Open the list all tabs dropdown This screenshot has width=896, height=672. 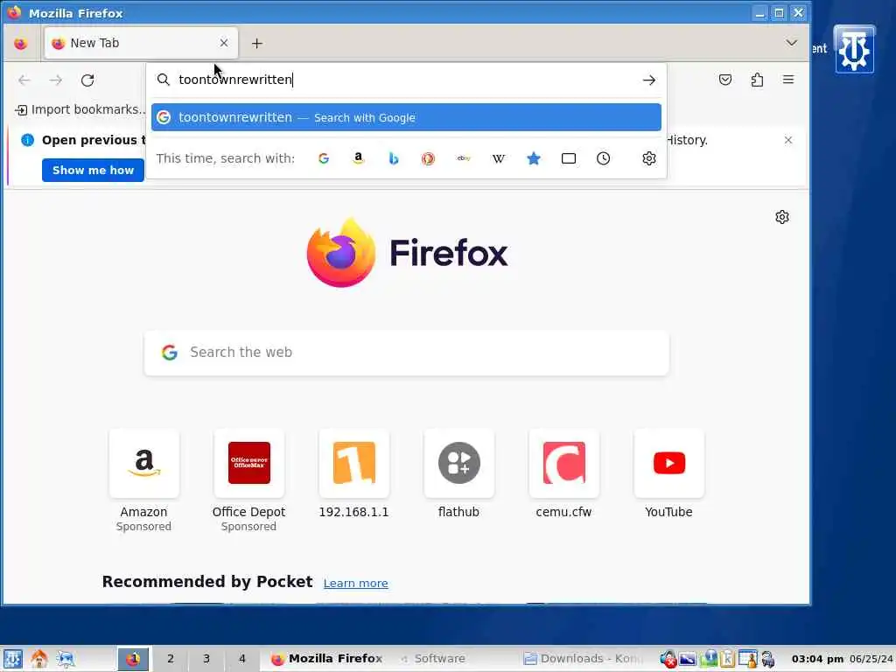coord(791,43)
